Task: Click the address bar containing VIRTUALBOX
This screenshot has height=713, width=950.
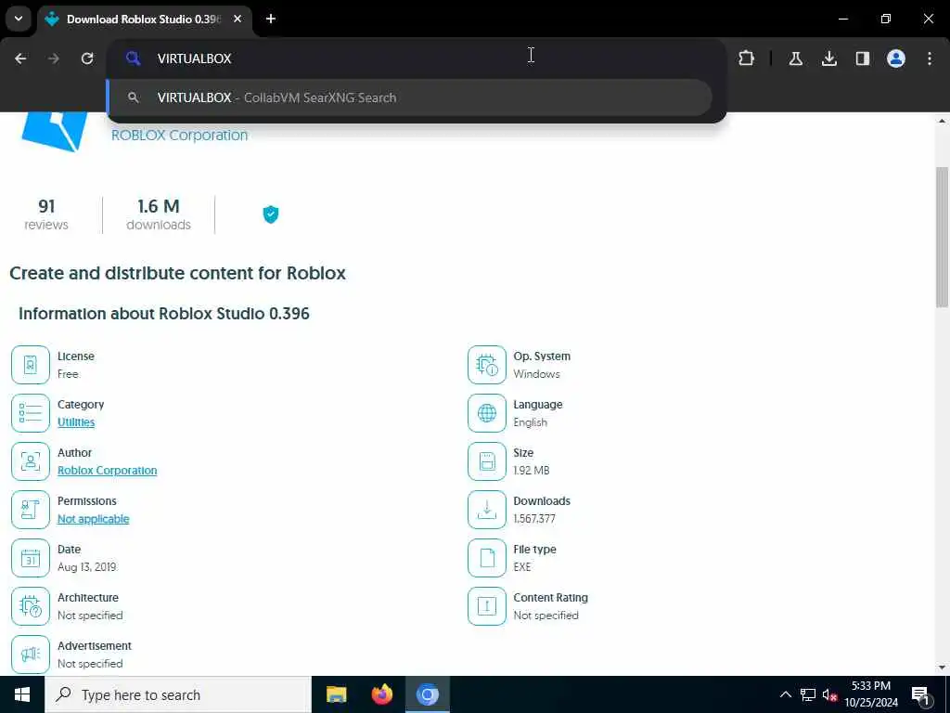Action: click(417, 58)
